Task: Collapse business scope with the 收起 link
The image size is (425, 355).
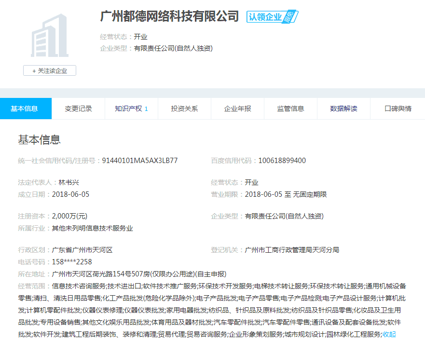Action: 389,334
